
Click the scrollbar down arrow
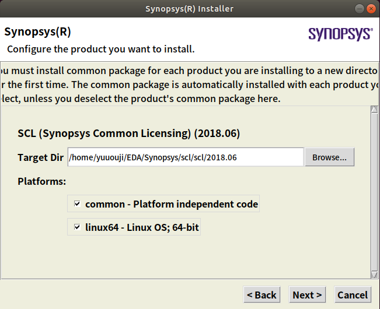tap(374, 274)
